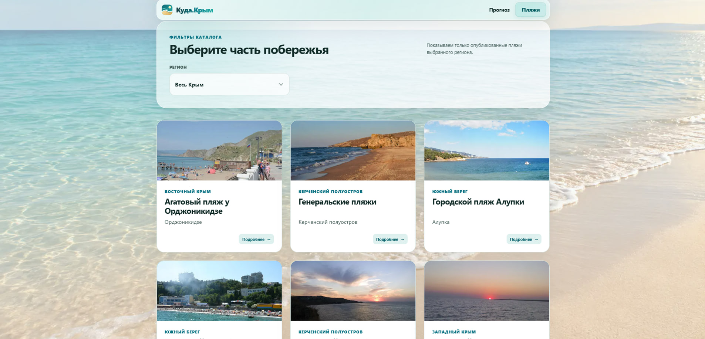Open the Весь Крым region dropdown
Viewport: 705px width, 339px height.
(229, 84)
